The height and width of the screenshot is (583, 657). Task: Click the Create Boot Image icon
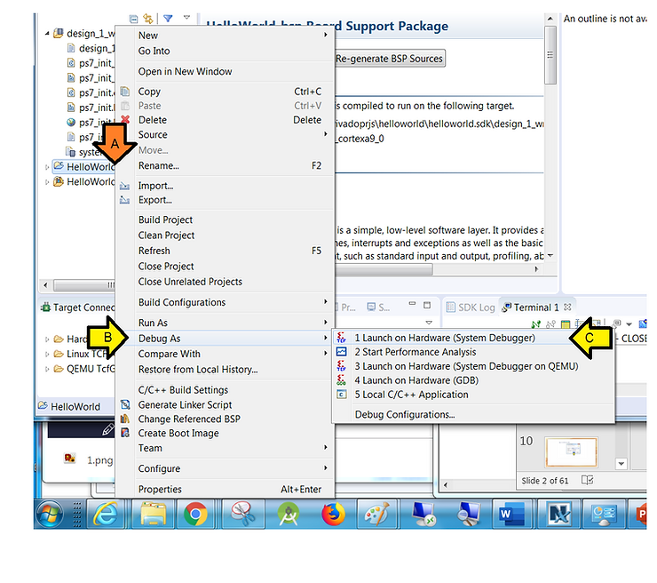[x=125, y=434]
